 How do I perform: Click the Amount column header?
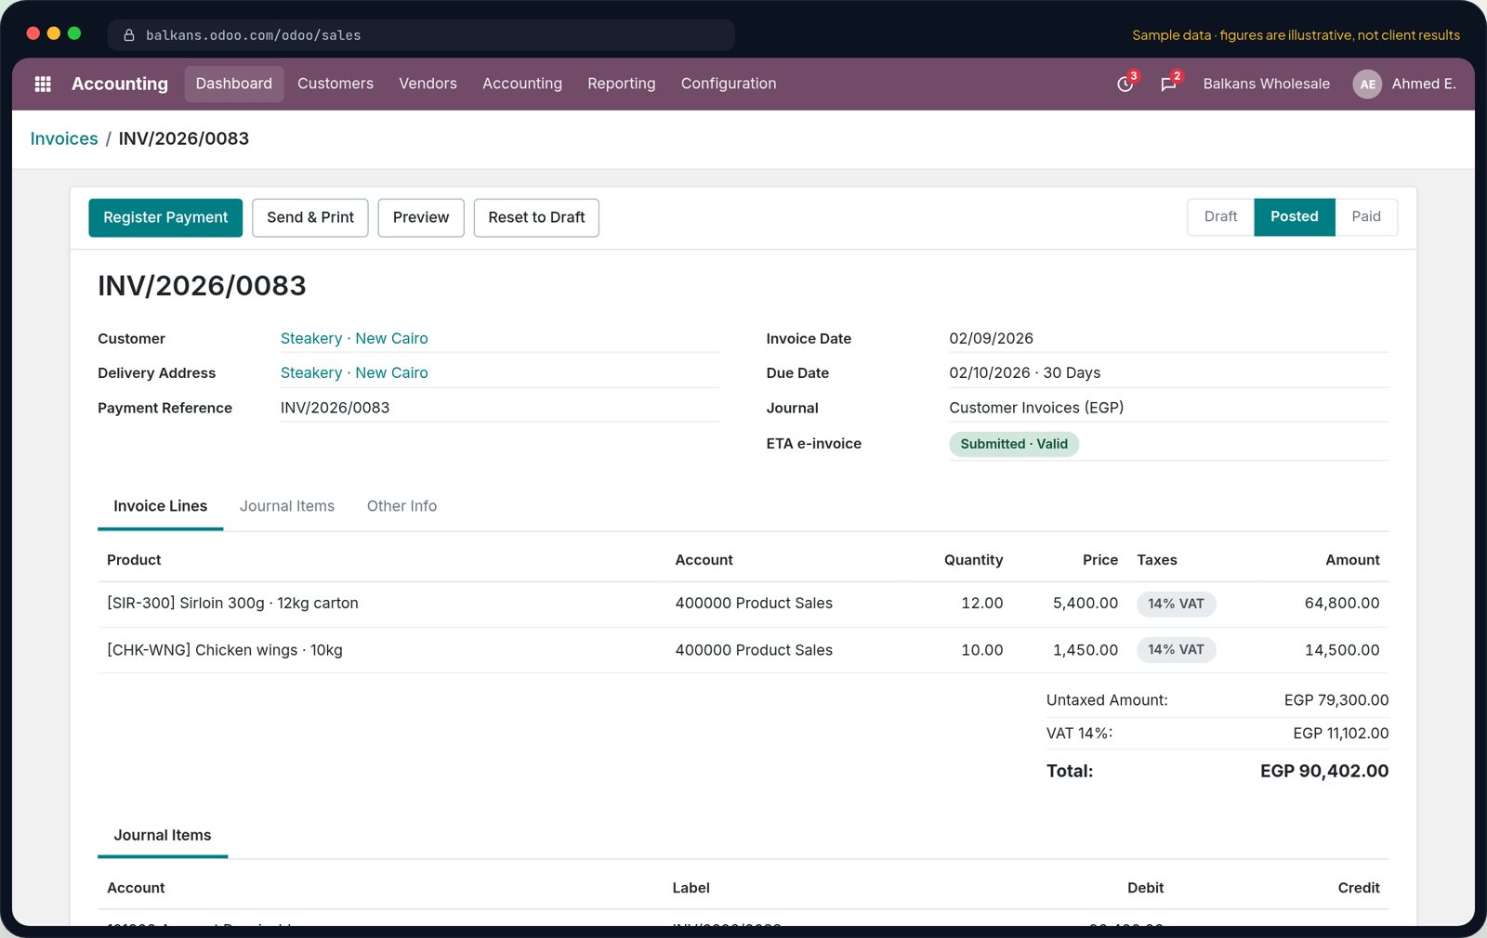tap(1352, 560)
